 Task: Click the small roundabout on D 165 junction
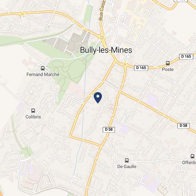pos(125,65)
